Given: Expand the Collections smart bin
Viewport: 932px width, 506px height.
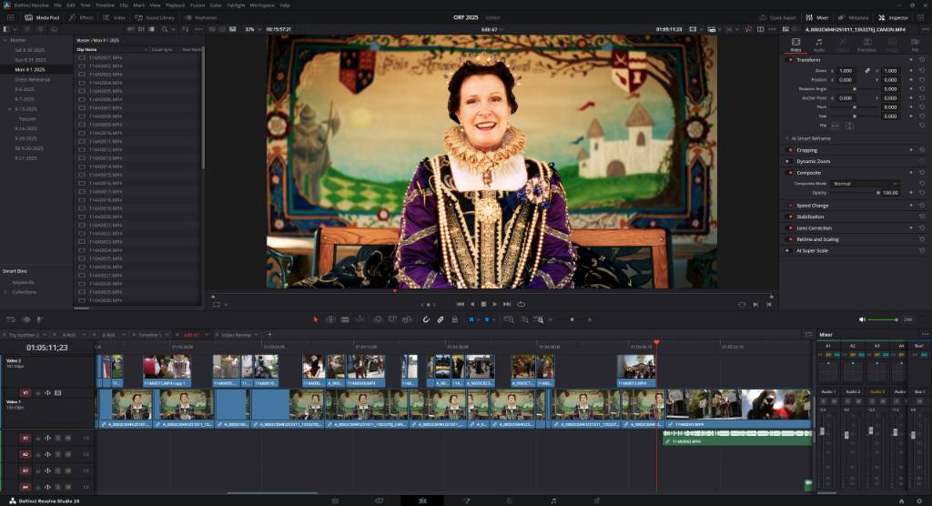Looking at the screenshot, I should coord(6,292).
